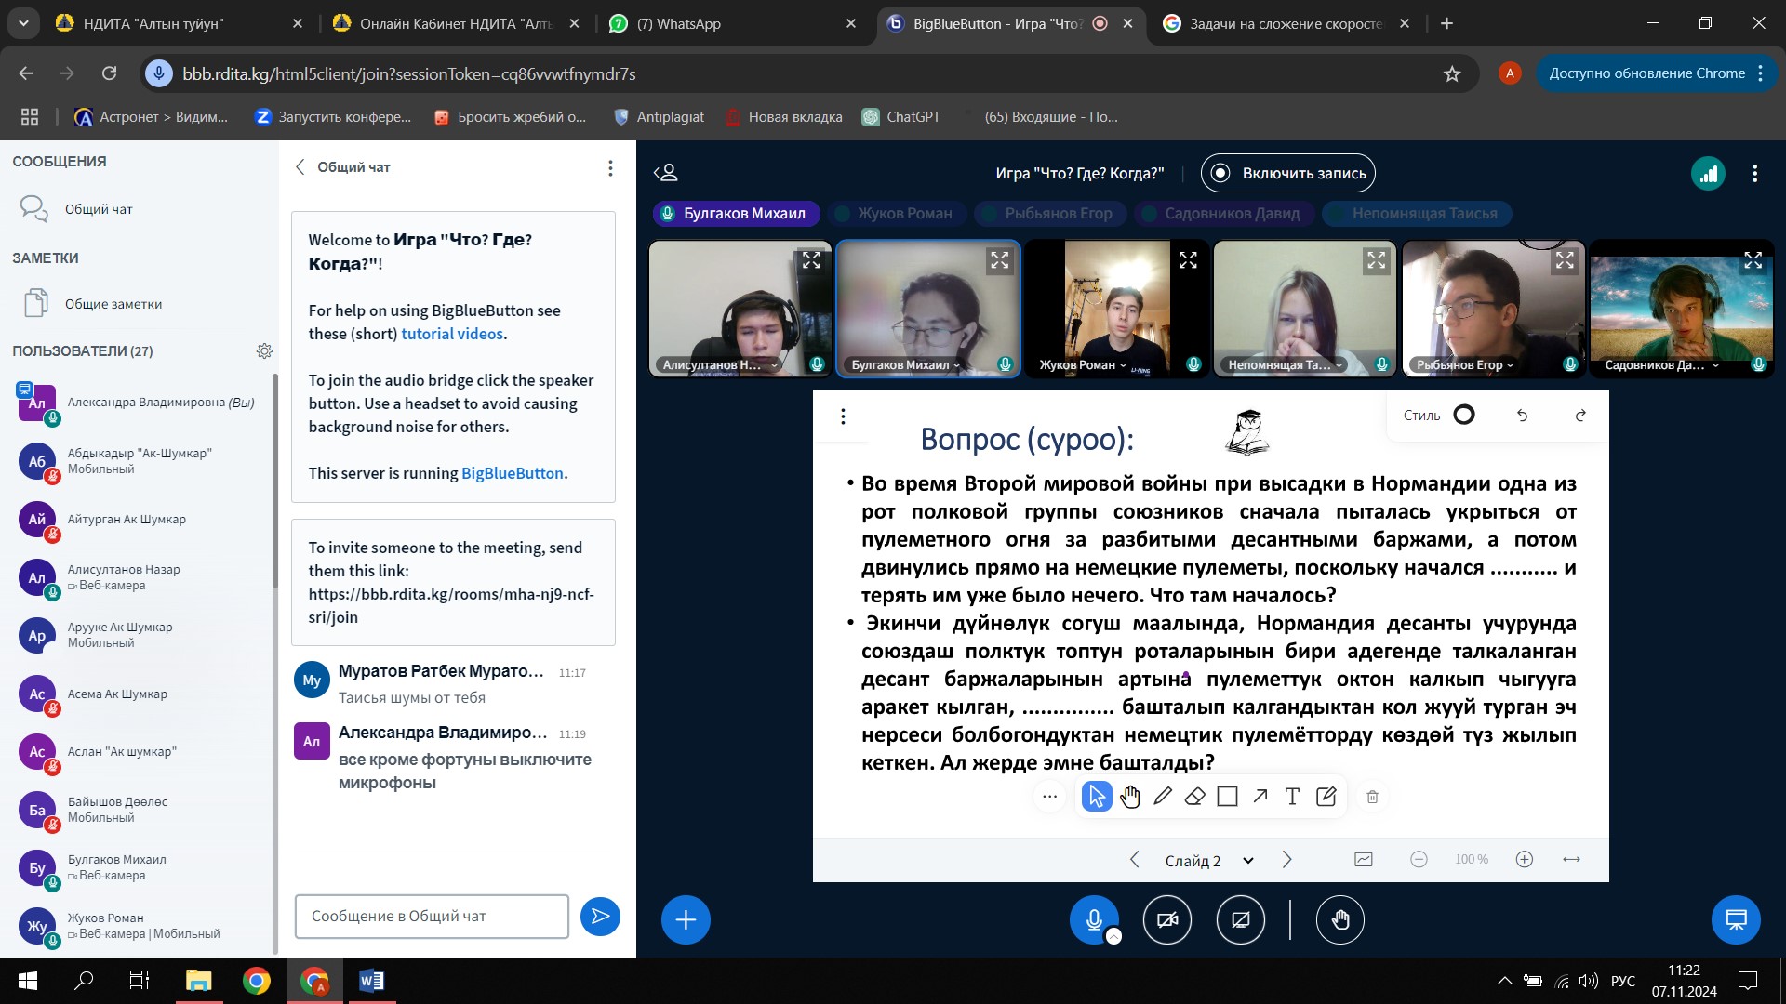Select the rectangle shape tool
The height and width of the screenshot is (1004, 1786).
point(1227,797)
